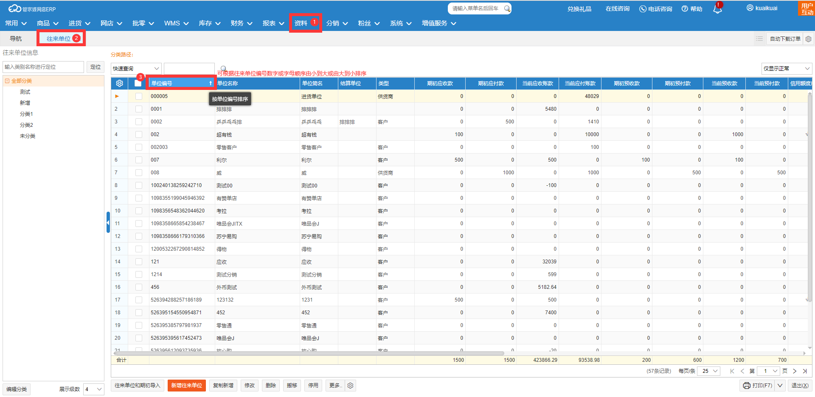Open the 网店 menu
The width and height of the screenshot is (815, 397).
(x=111, y=23)
